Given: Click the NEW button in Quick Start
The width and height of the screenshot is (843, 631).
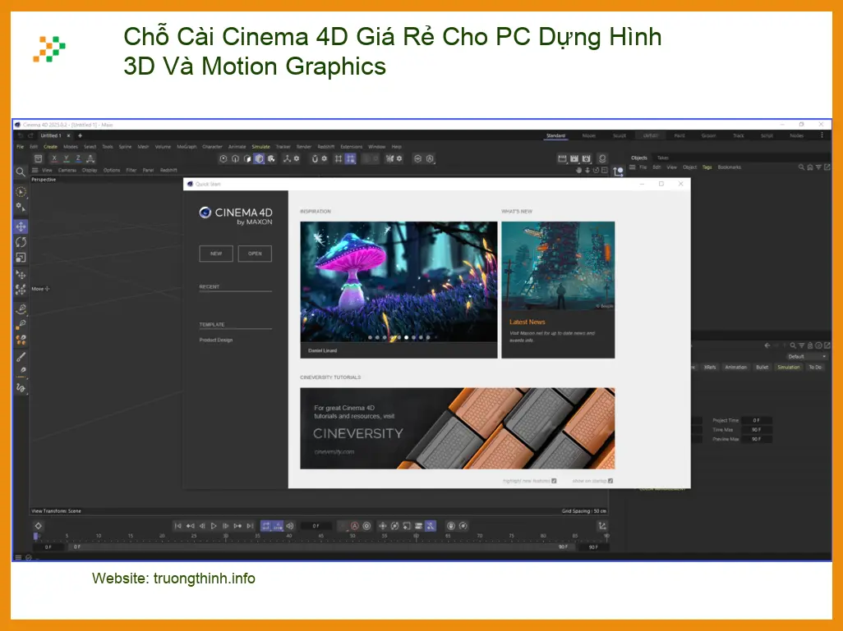Looking at the screenshot, I should pyautogui.click(x=216, y=254).
